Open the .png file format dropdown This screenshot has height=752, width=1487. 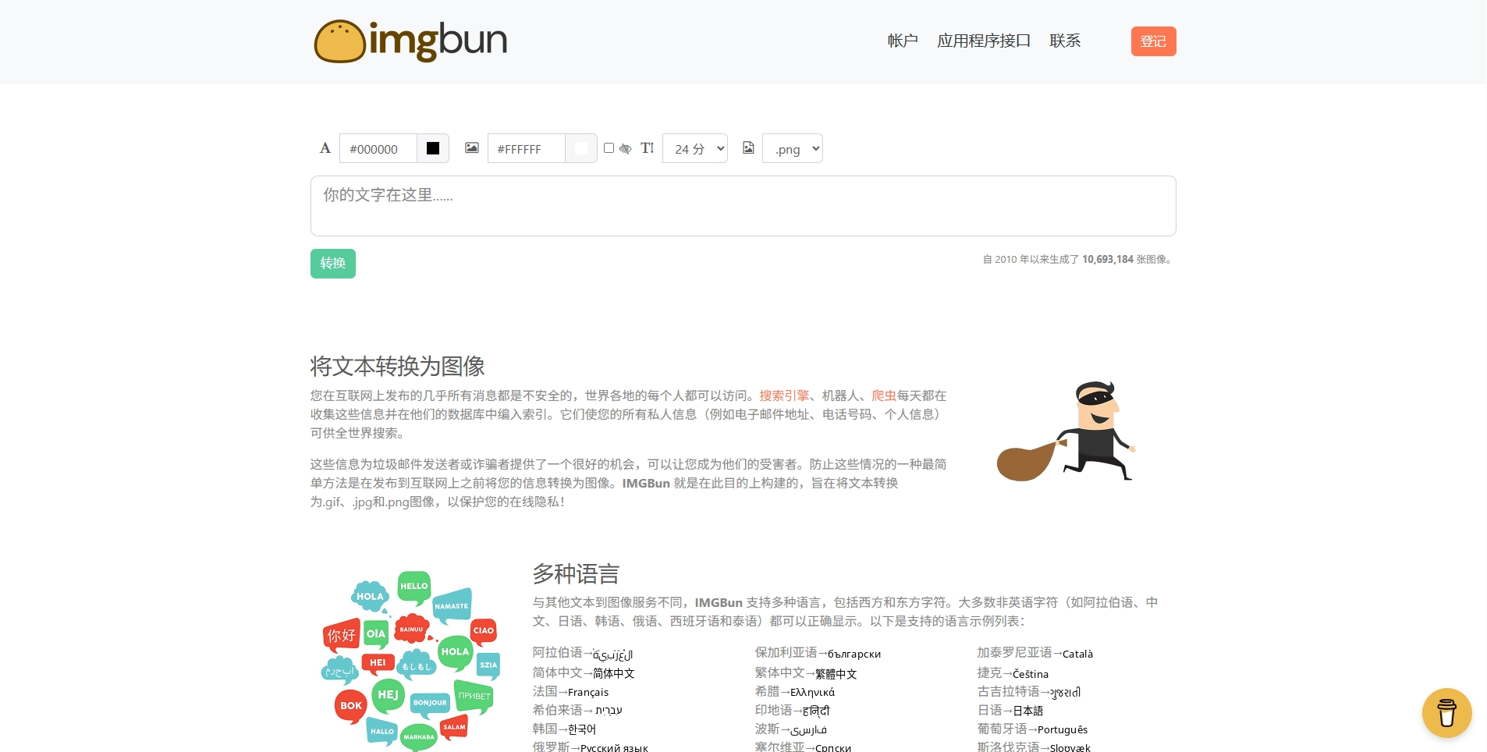(793, 148)
